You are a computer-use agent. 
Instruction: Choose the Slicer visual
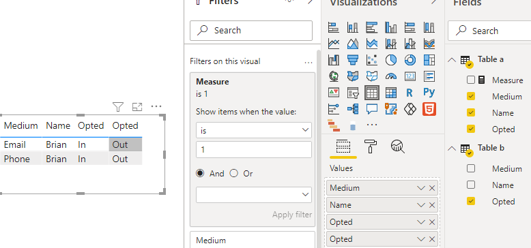click(353, 92)
